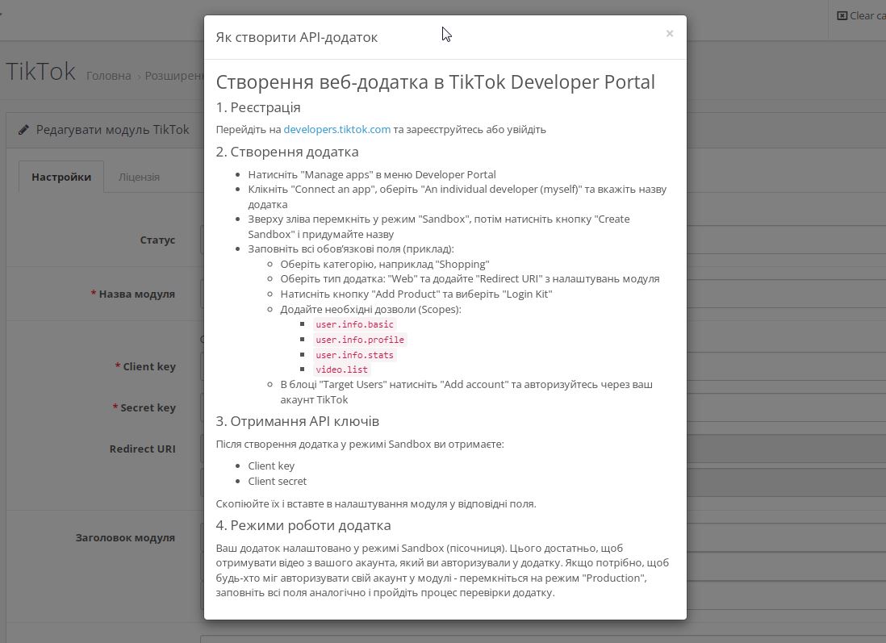886x643 pixels.
Task: Select the user.info.basic scope code
Action: 354,324
